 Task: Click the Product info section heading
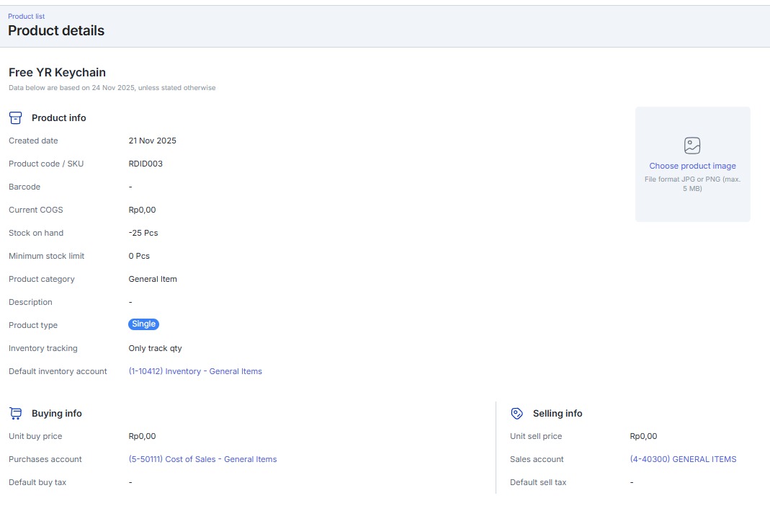(x=59, y=118)
